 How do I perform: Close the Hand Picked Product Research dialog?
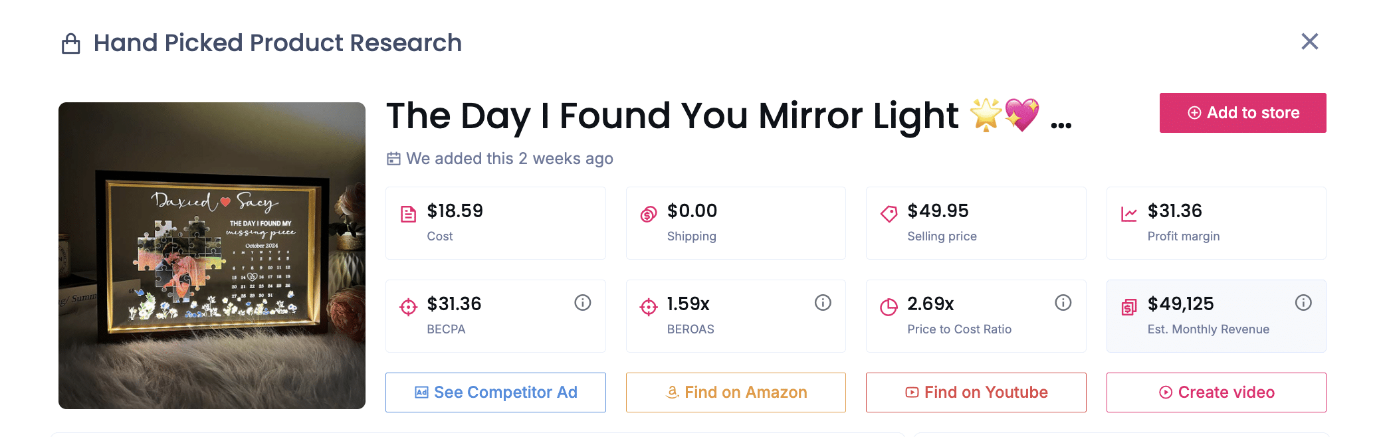tap(1309, 42)
